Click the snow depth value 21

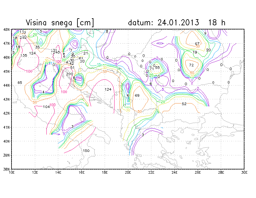[86, 53]
